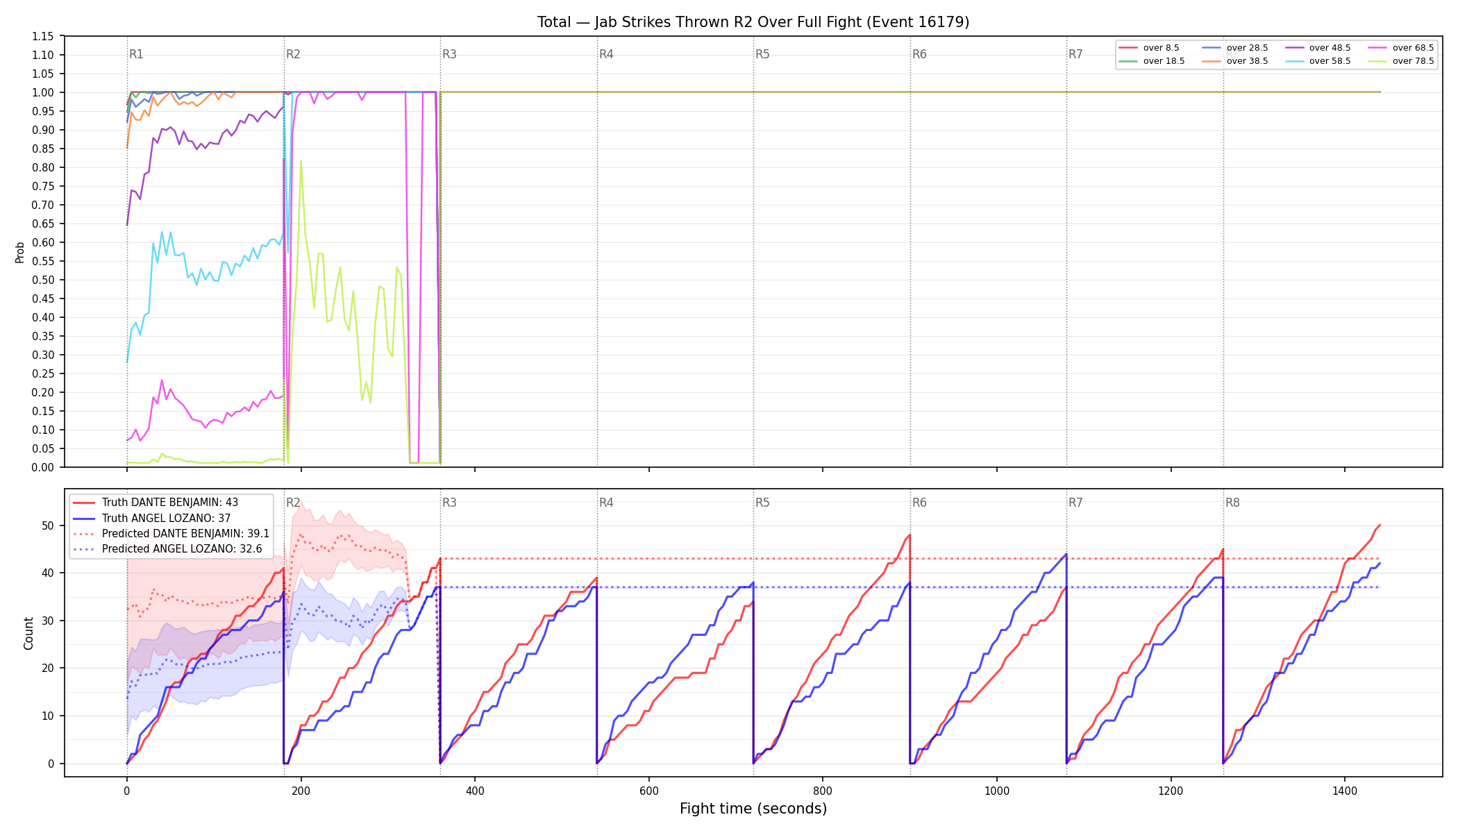
Task: Click the R5 round label in the probability chart
Action: (x=762, y=54)
